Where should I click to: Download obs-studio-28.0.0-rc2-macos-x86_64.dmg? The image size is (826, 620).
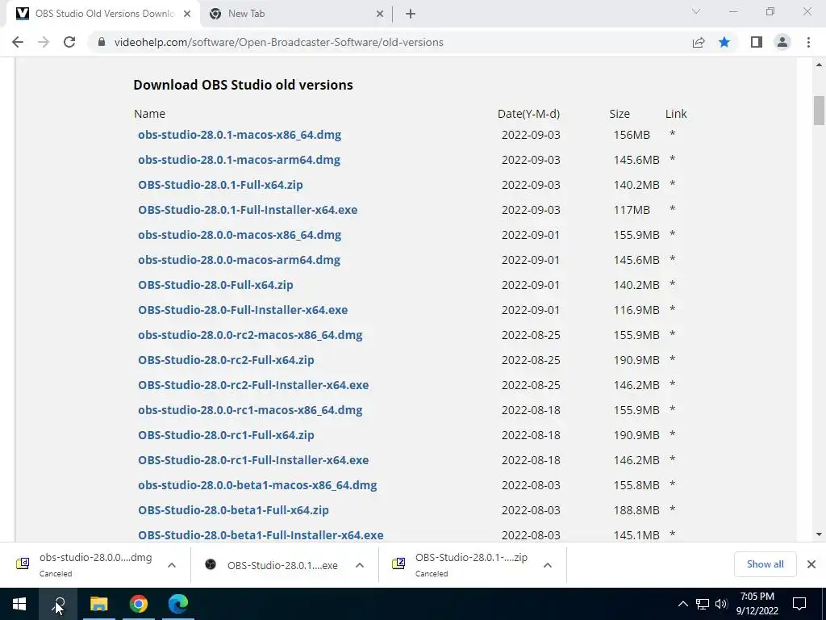[x=250, y=335]
